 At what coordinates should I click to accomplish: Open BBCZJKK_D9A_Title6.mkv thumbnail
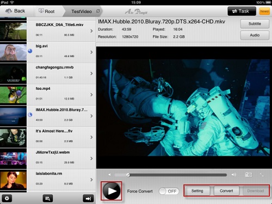click(13, 31)
